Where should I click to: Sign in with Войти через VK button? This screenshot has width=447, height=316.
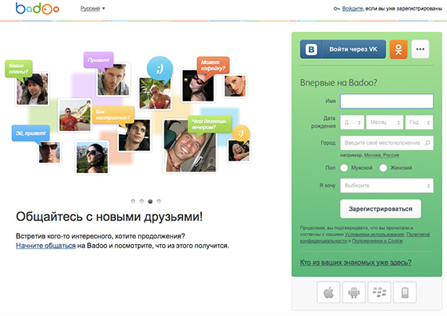(x=342, y=49)
